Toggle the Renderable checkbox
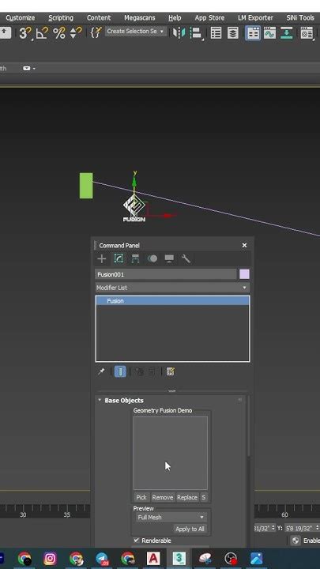The image size is (320, 569). [137, 541]
